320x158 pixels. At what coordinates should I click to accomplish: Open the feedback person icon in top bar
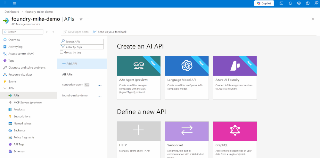[316, 3]
